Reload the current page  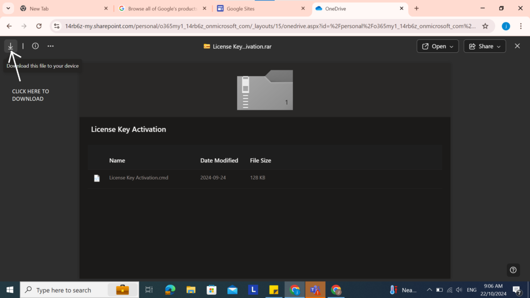coord(39,26)
